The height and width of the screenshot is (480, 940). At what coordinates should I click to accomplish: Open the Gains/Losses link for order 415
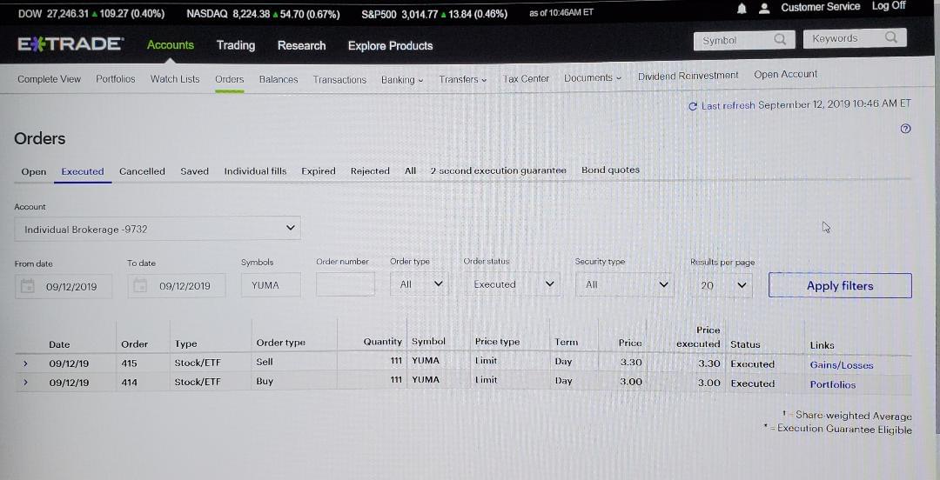coord(842,365)
